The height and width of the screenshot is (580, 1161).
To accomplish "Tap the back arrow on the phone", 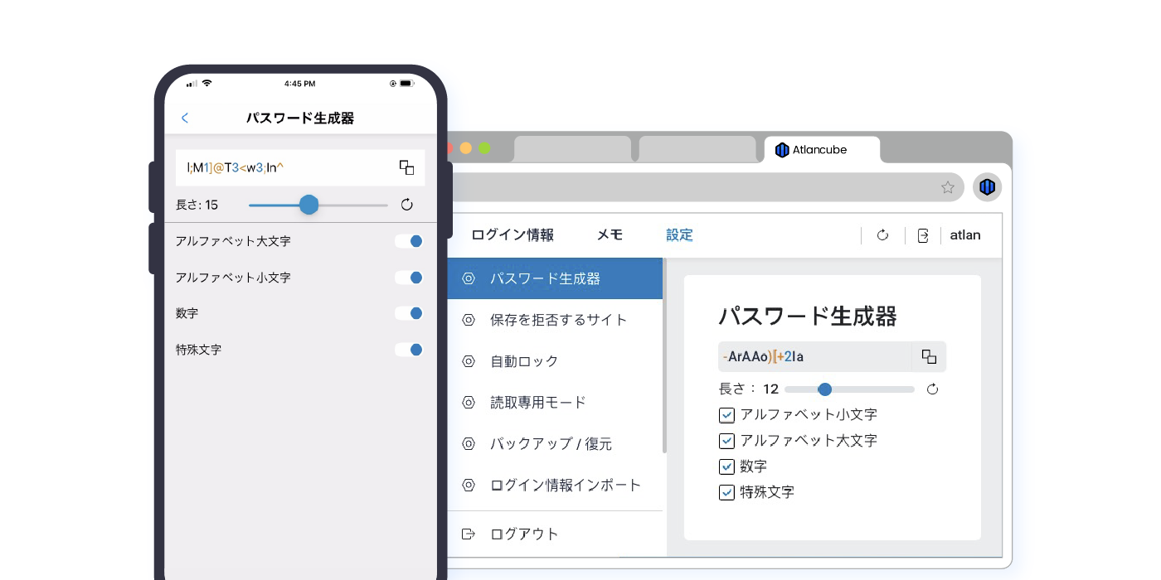I will tap(185, 118).
